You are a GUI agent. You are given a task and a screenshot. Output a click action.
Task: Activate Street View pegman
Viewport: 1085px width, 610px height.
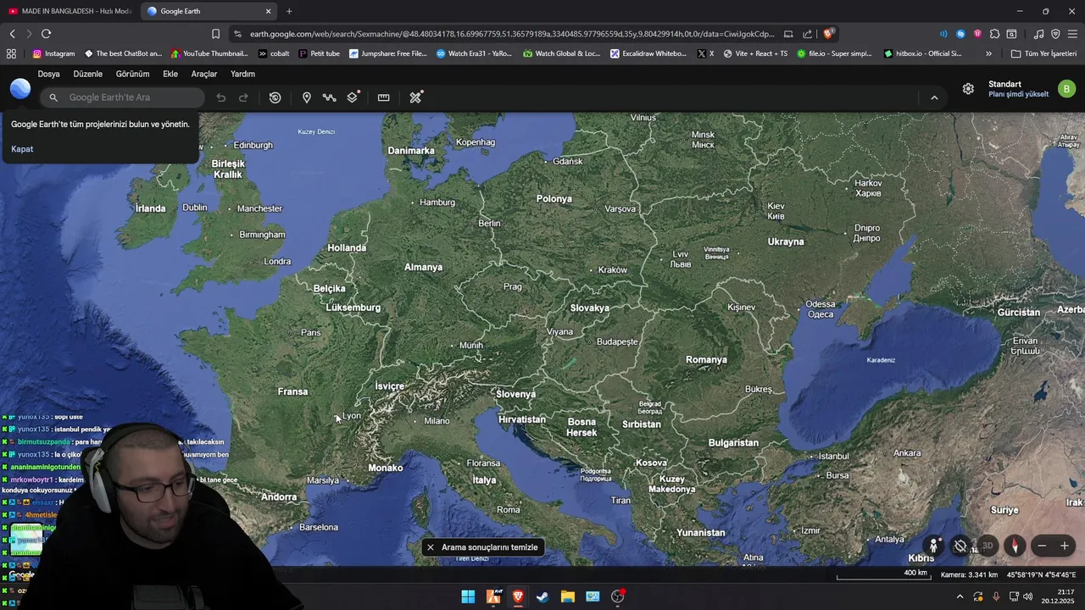coord(933,546)
